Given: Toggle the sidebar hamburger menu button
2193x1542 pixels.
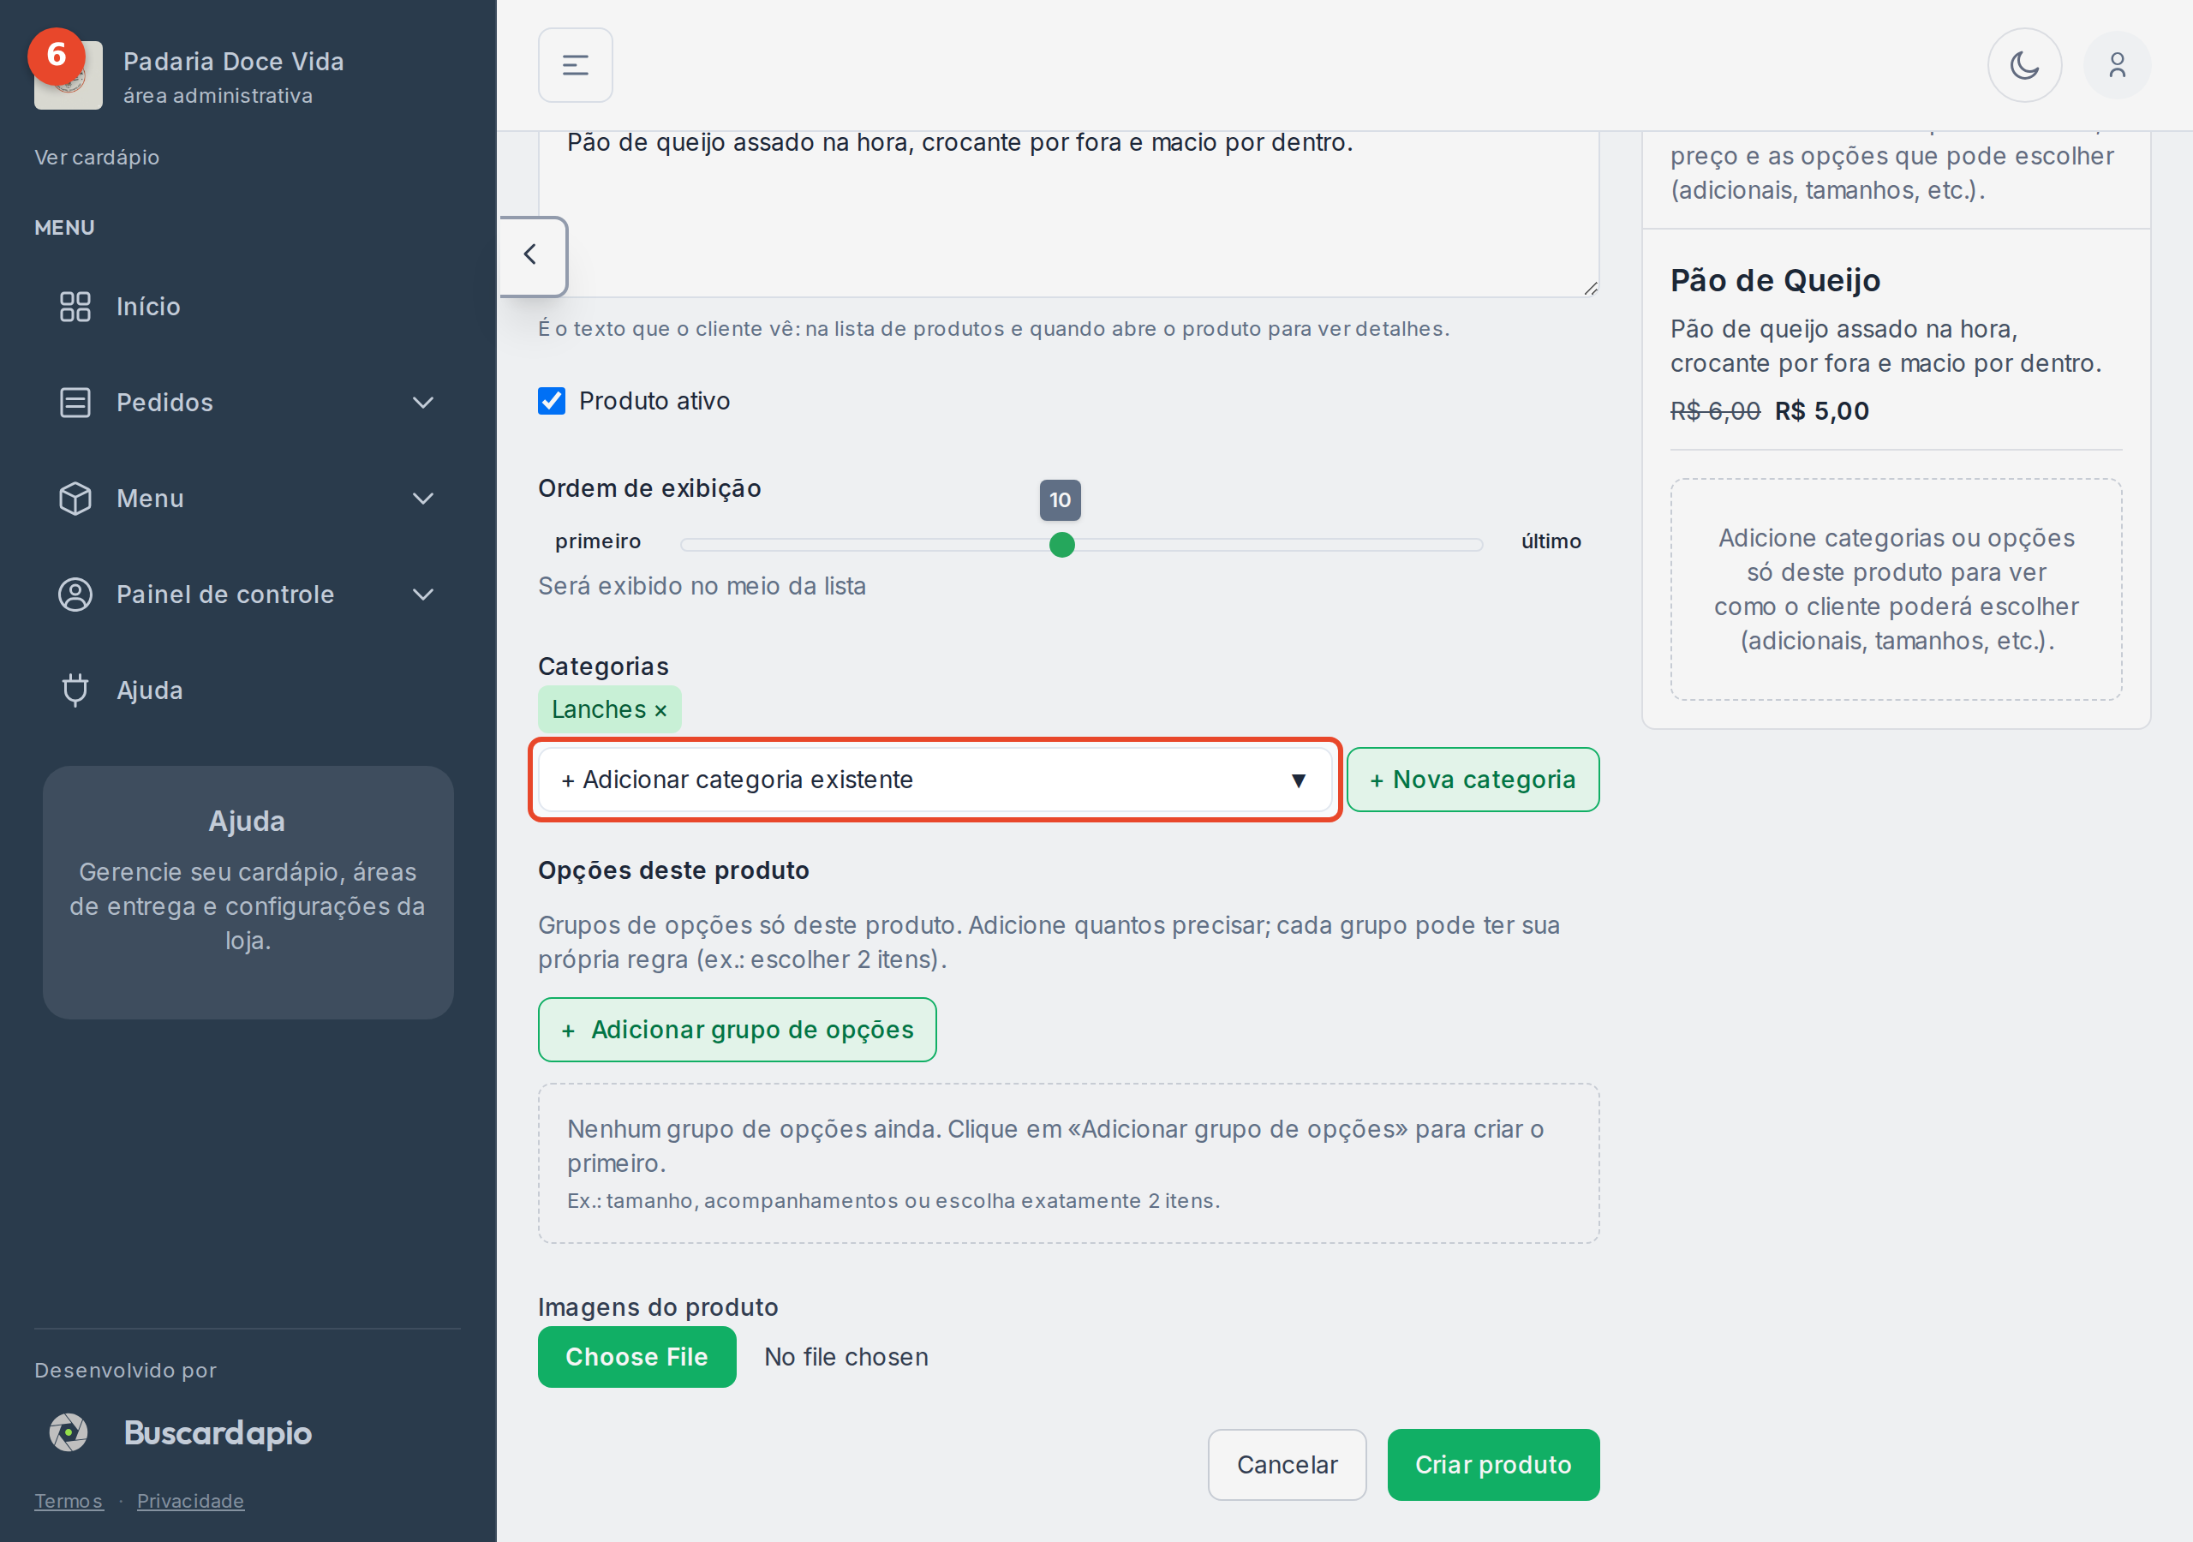Looking at the screenshot, I should pyautogui.click(x=575, y=65).
